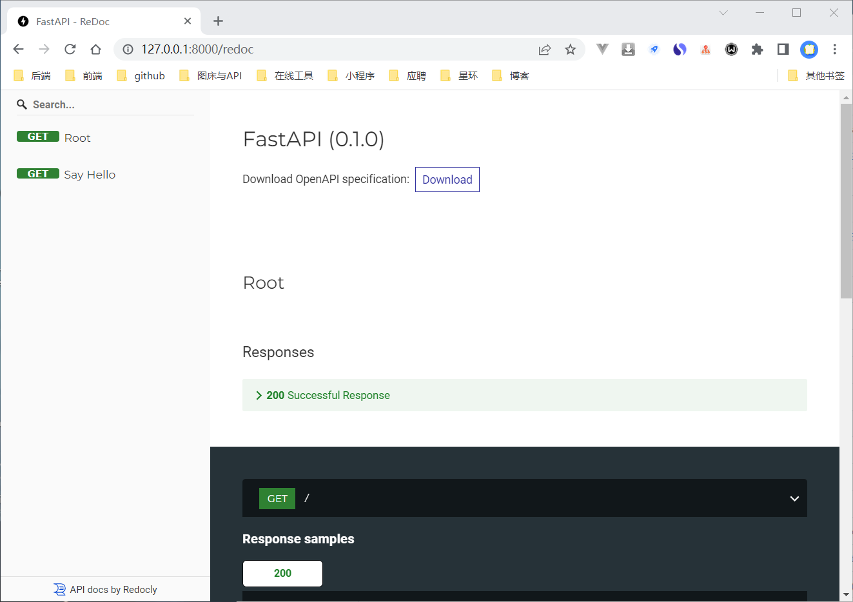The image size is (853, 602).
Task: View site information icon in address bar
Action: click(128, 49)
